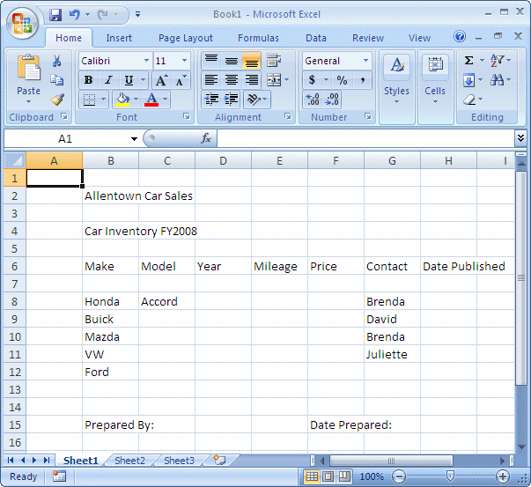Undo the last action
This screenshot has height=487, width=531.
74,15
